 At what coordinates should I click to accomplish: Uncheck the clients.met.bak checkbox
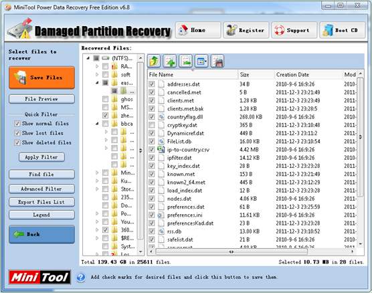[x=152, y=108]
